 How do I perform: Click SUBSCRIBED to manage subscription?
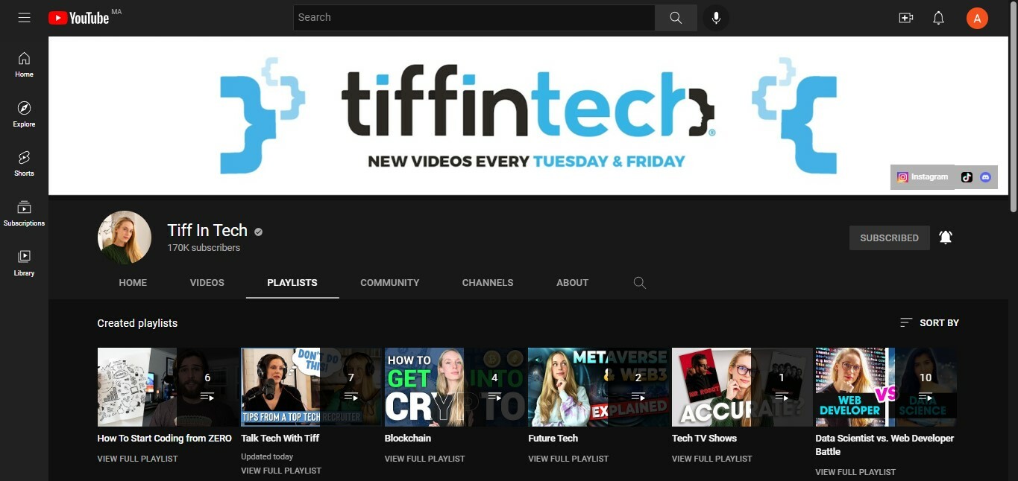pos(889,238)
